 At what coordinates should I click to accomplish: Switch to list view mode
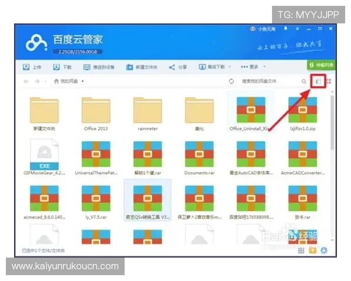318,81
